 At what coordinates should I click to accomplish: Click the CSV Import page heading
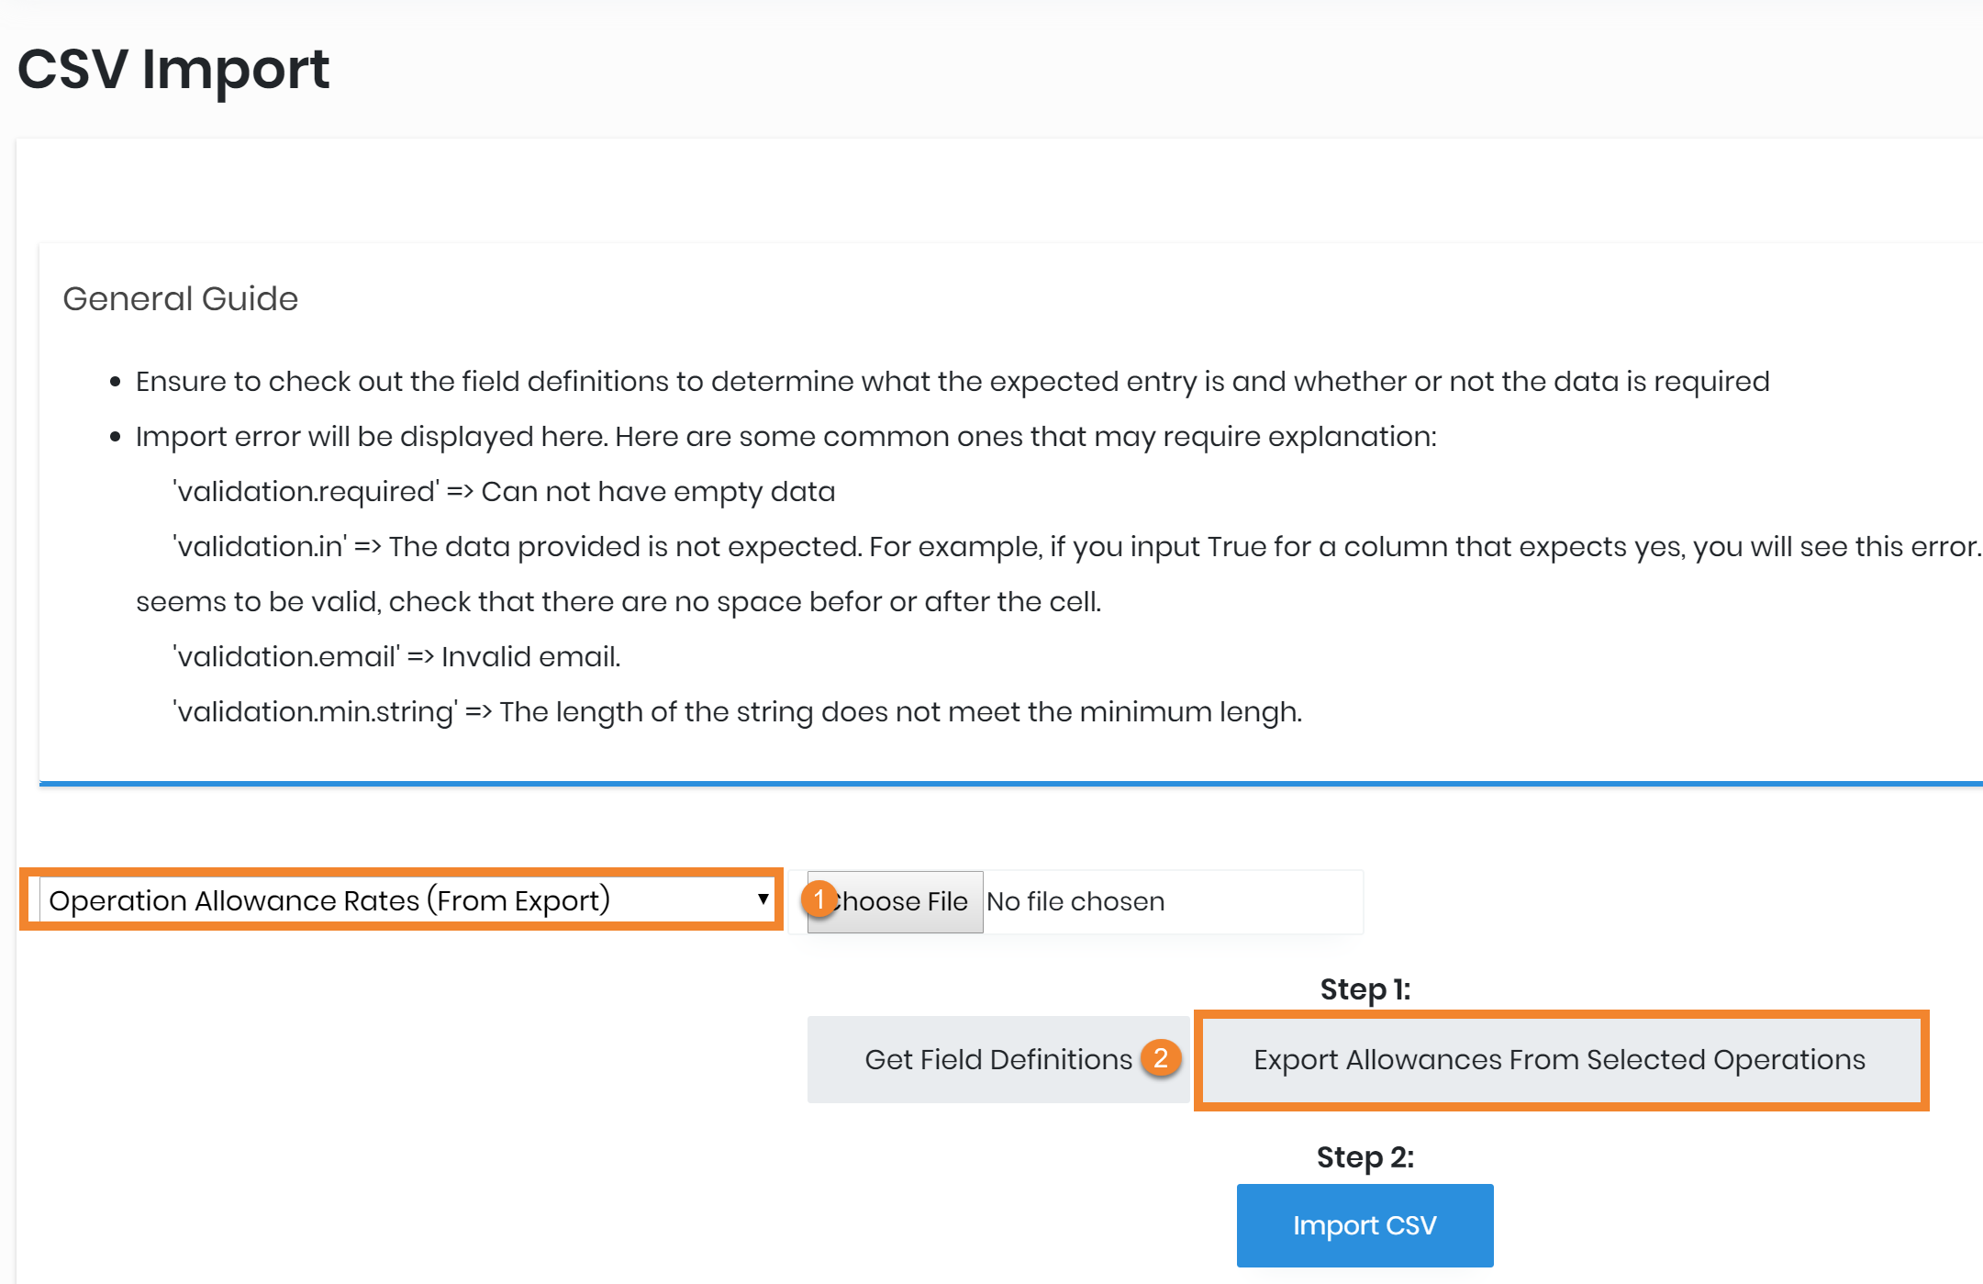click(173, 69)
